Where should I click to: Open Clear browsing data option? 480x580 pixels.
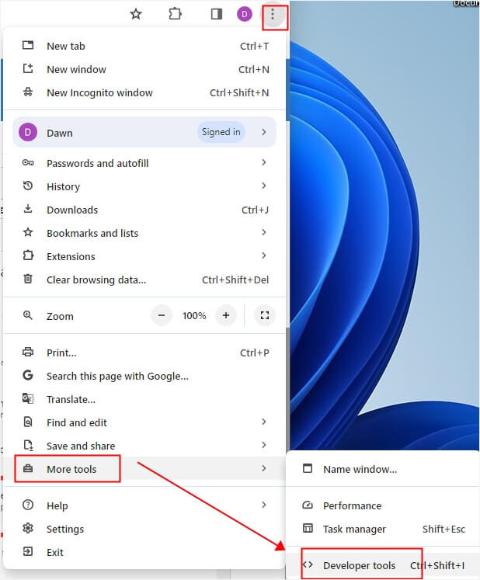tap(96, 280)
